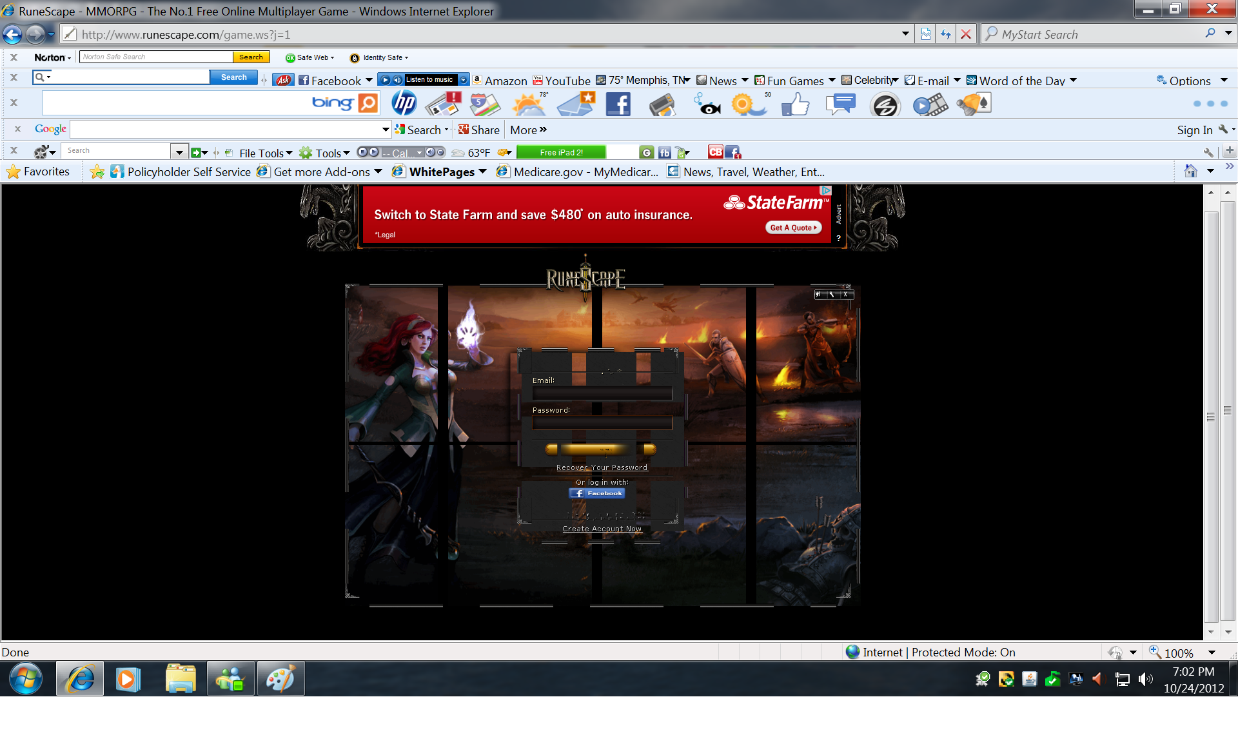Open Policyholder Self Service favorite
This screenshot has width=1238, height=746.
coord(181,172)
